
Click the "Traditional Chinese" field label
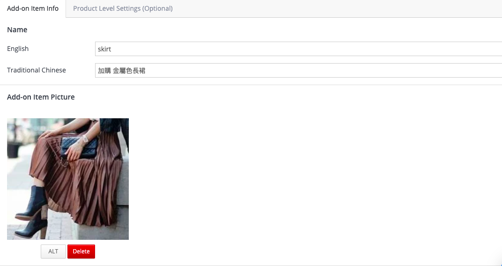tap(36, 70)
